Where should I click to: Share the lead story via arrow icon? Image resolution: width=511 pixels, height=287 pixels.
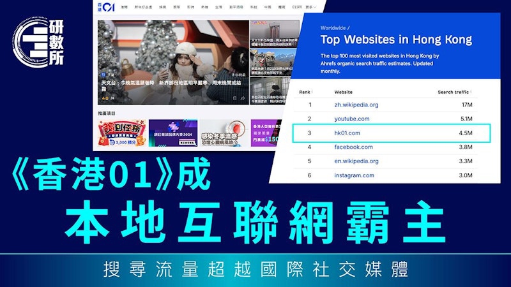coord(243,98)
